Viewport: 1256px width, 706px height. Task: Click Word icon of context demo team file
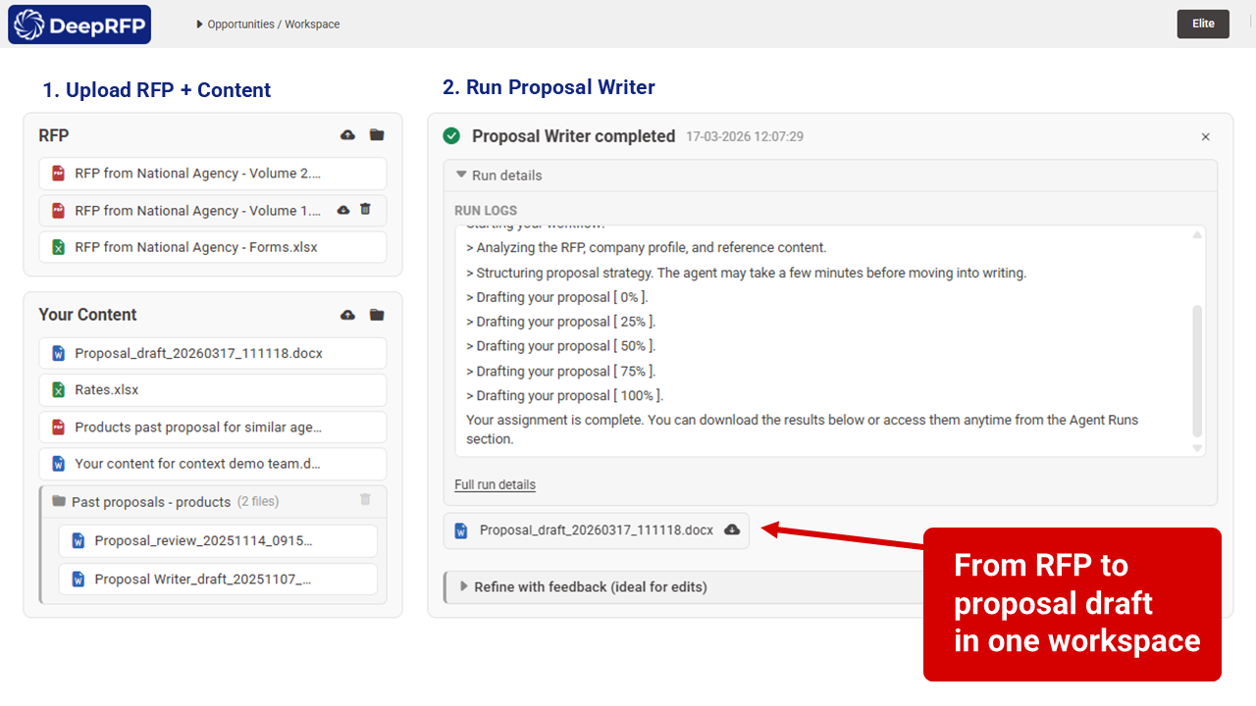[58, 464]
